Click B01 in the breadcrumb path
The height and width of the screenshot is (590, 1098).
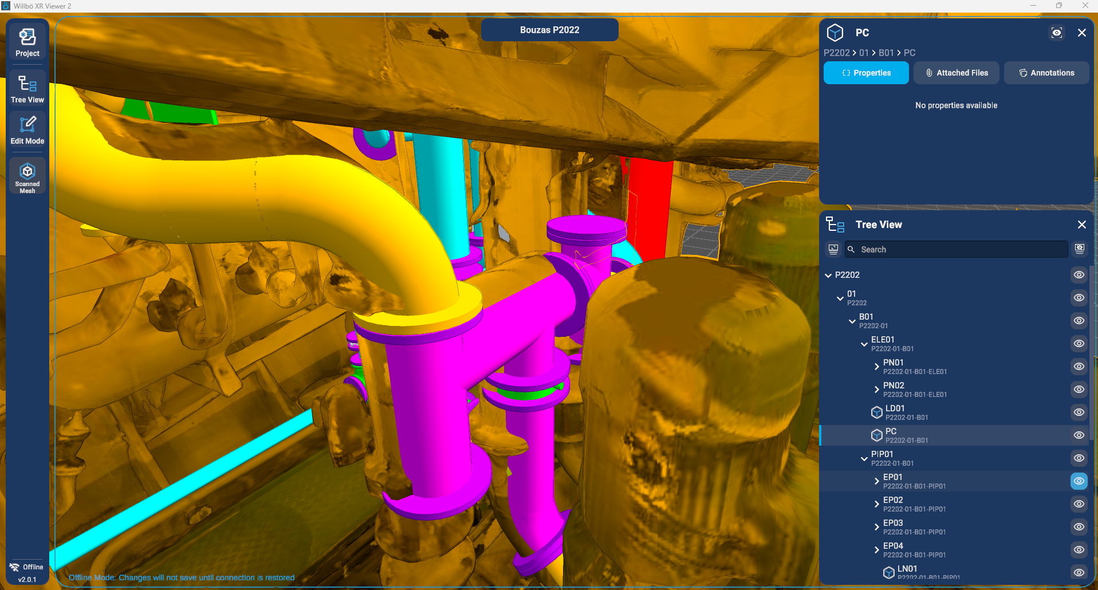coord(886,53)
